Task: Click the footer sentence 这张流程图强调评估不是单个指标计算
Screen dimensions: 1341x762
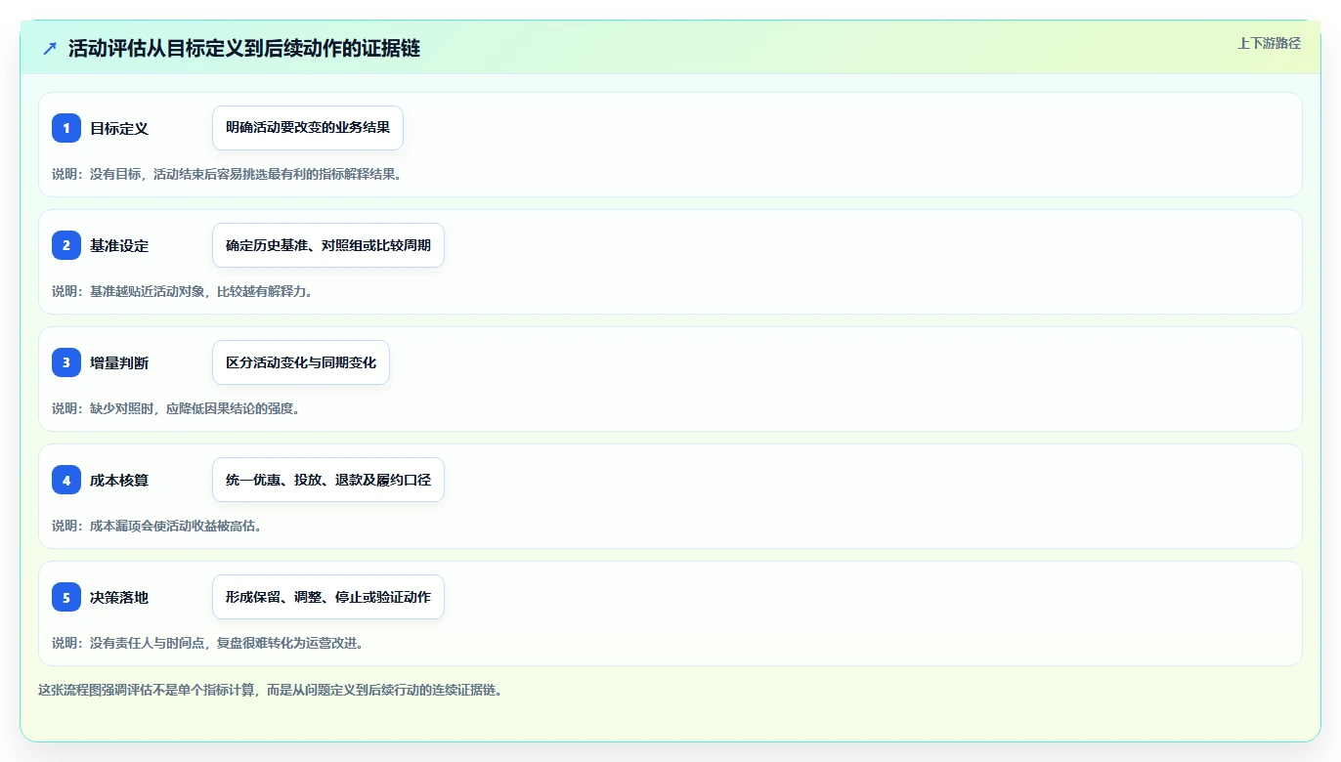Action: [x=270, y=690]
